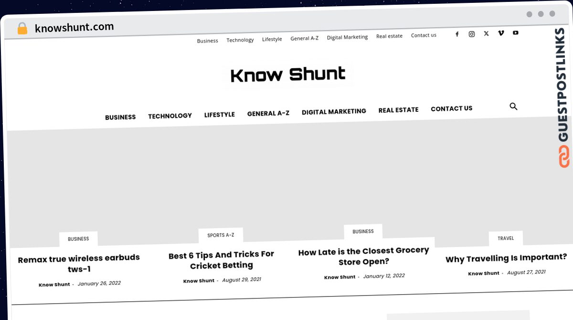Click the date August 29, 2021
Screen dimensions: 573x320
click(x=242, y=280)
